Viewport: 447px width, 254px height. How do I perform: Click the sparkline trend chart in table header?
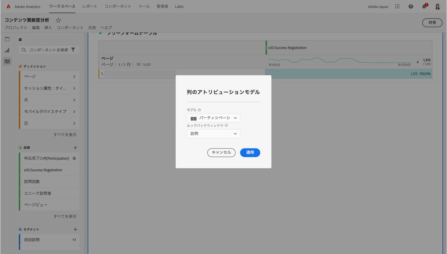coord(340,60)
